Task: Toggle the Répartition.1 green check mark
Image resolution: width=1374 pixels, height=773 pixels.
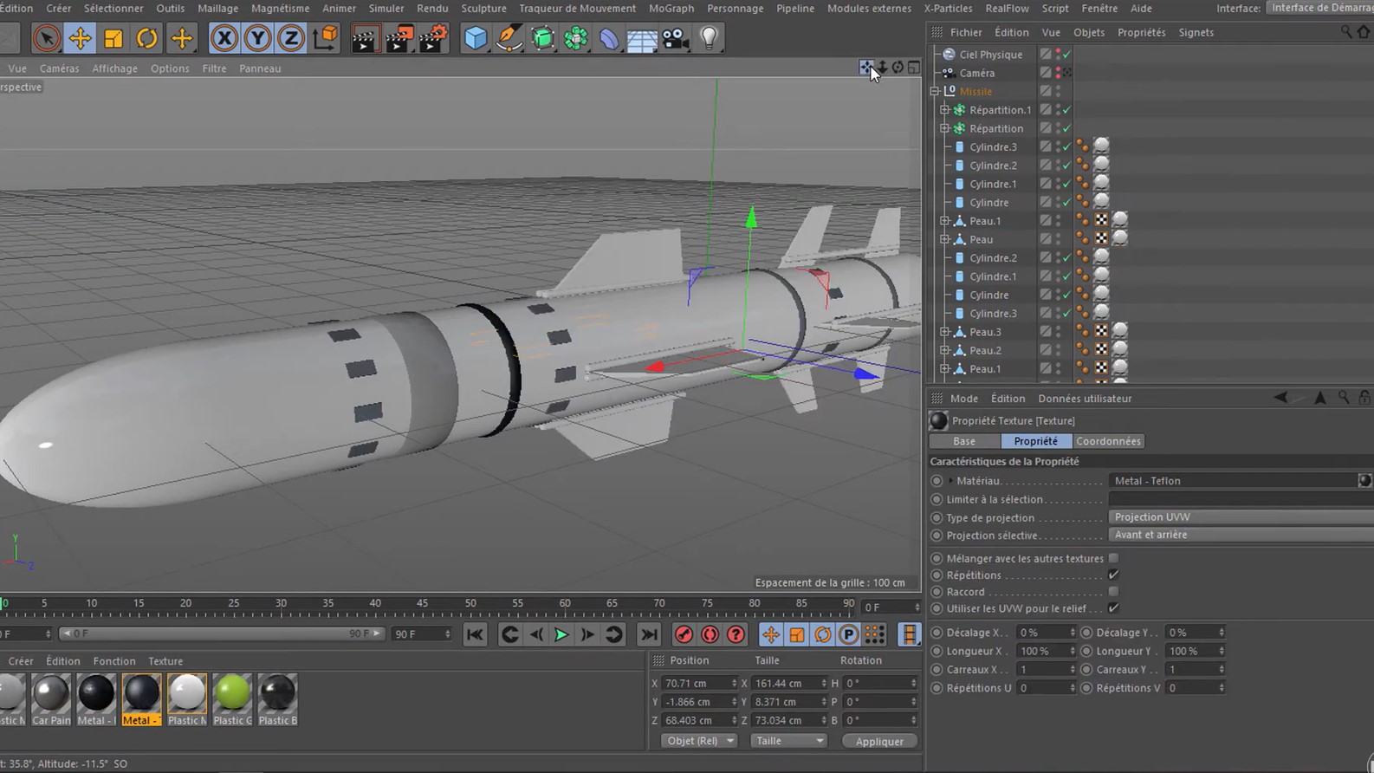Action: pos(1067,110)
